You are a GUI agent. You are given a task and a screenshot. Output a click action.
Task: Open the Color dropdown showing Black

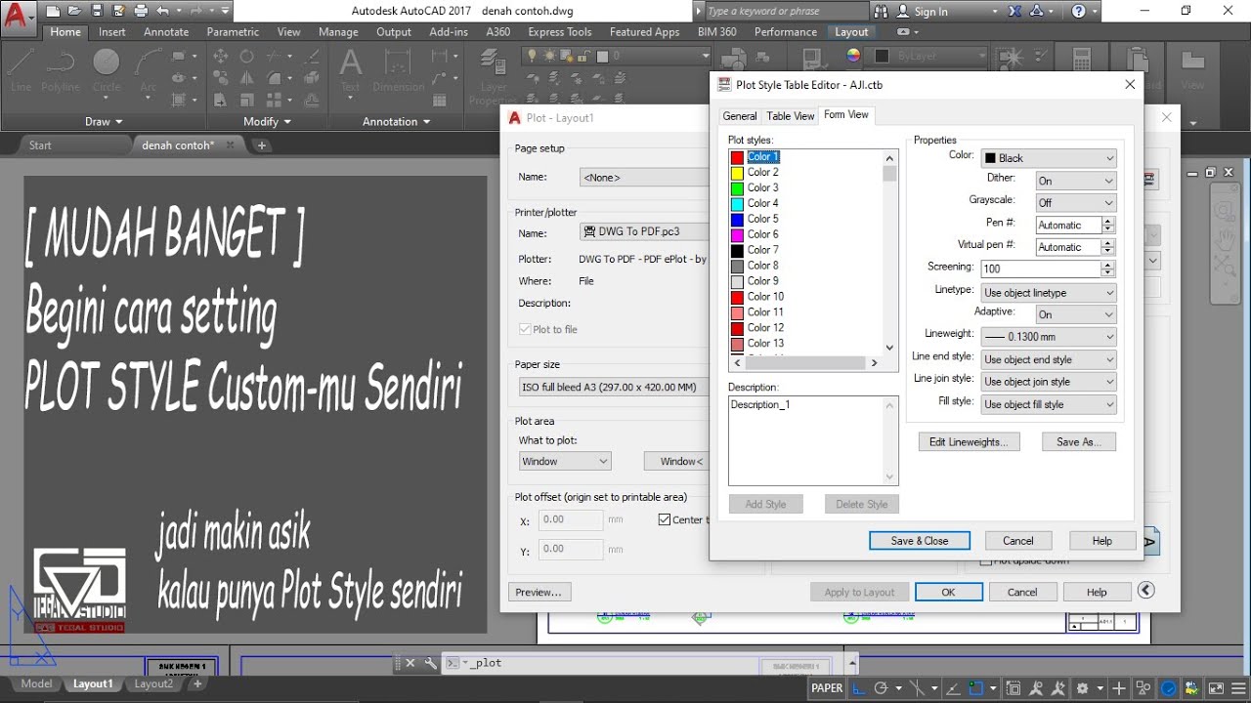pos(1049,158)
